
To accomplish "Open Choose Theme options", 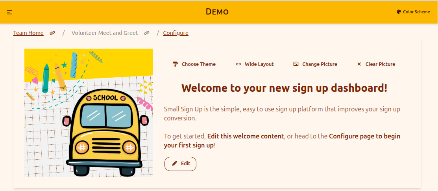I will [194, 64].
